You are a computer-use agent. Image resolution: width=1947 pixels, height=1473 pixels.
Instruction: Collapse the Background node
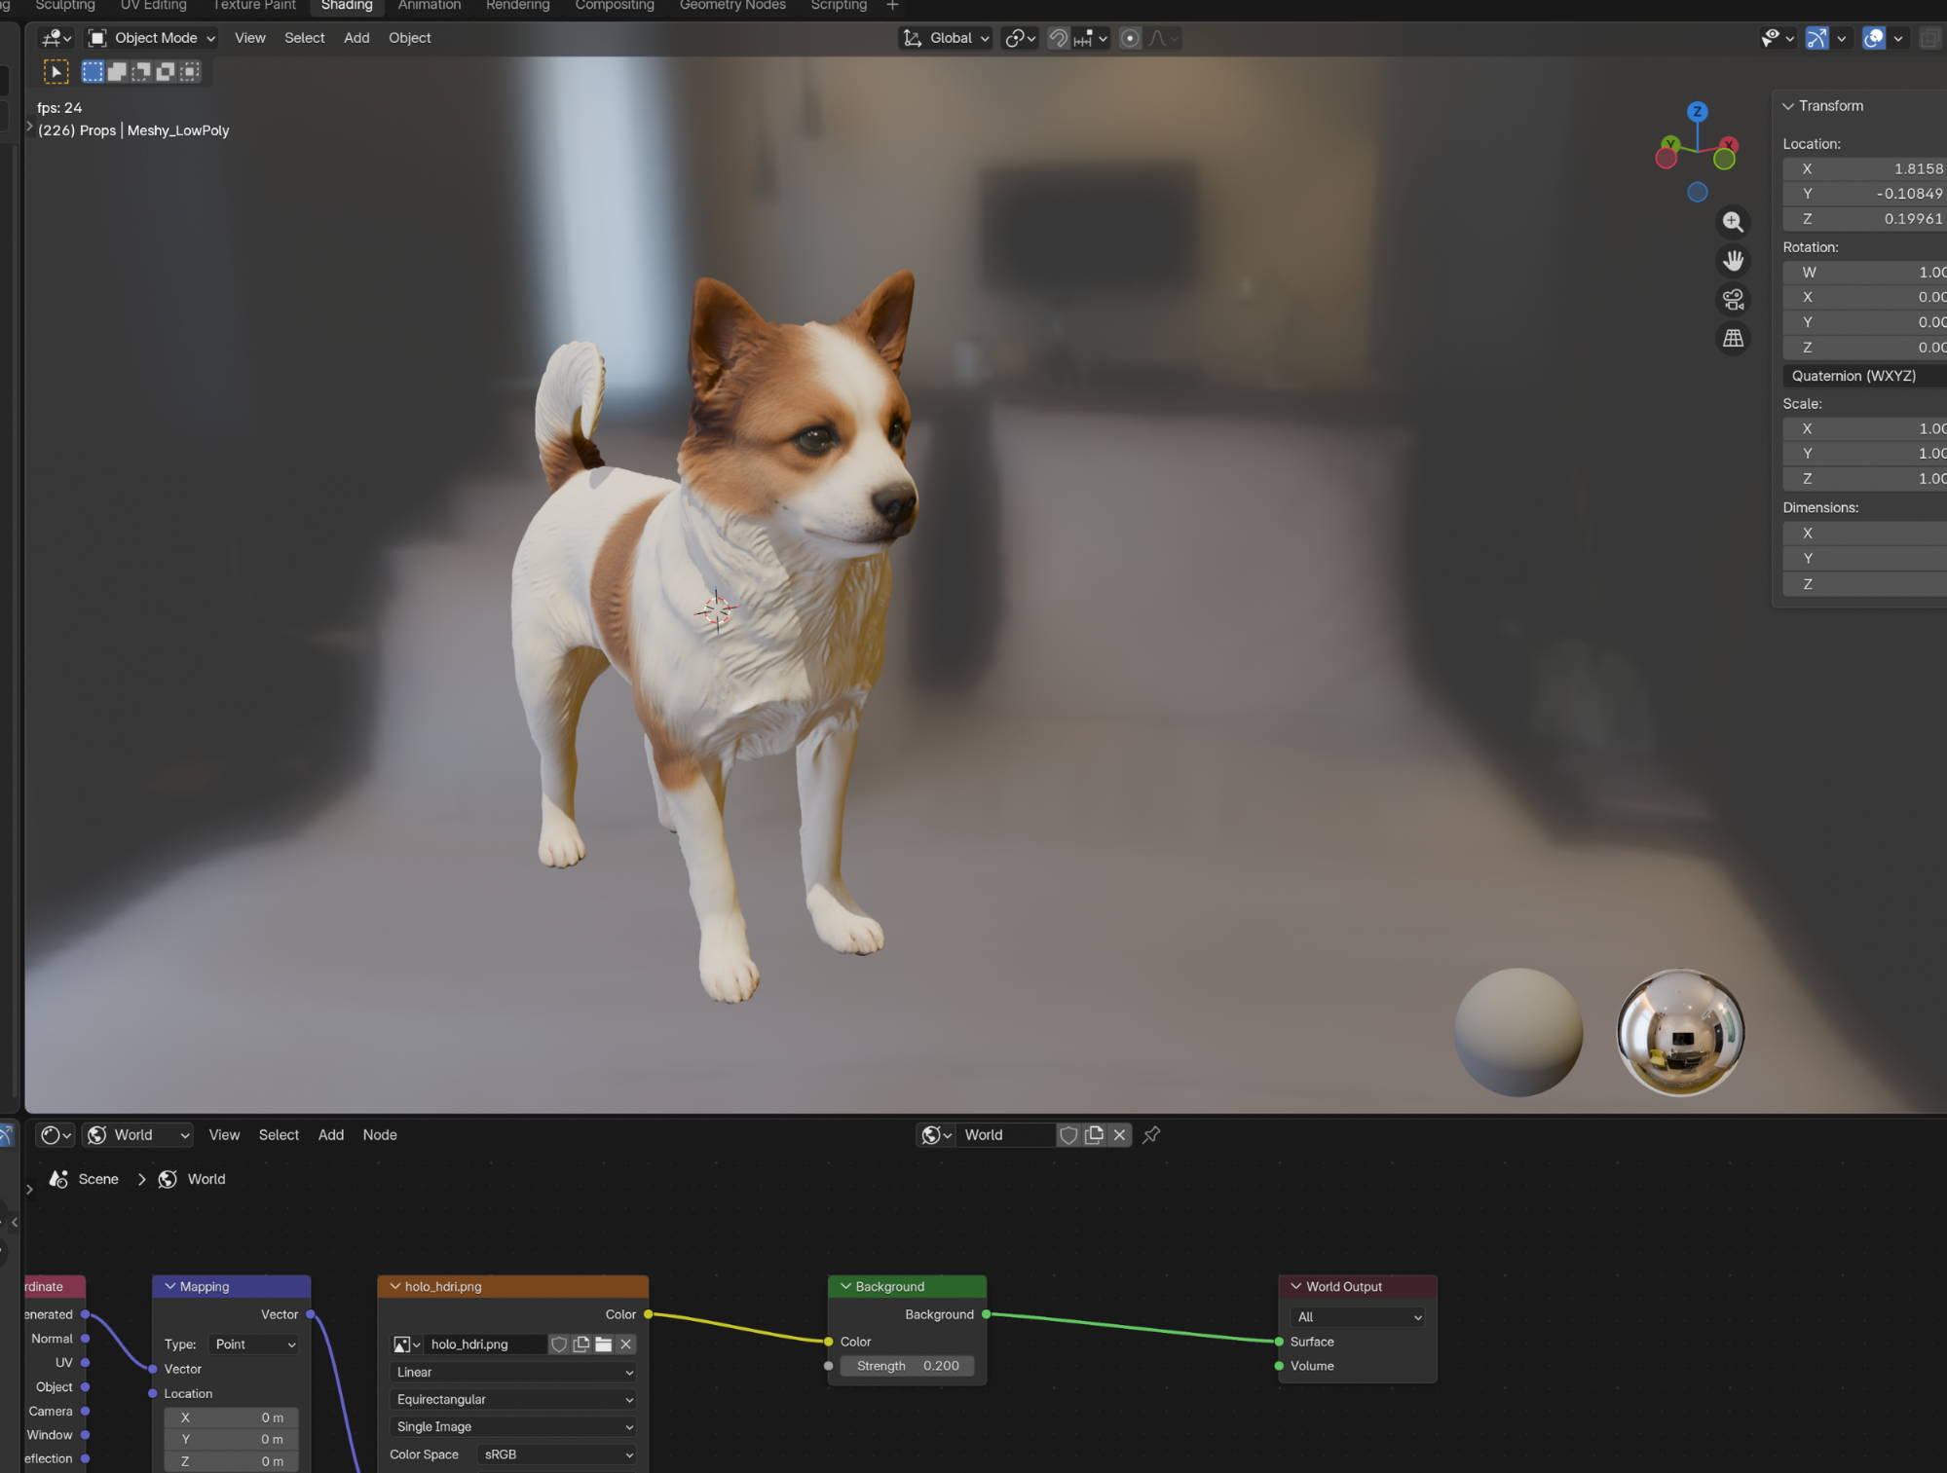[x=845, y=1286]
